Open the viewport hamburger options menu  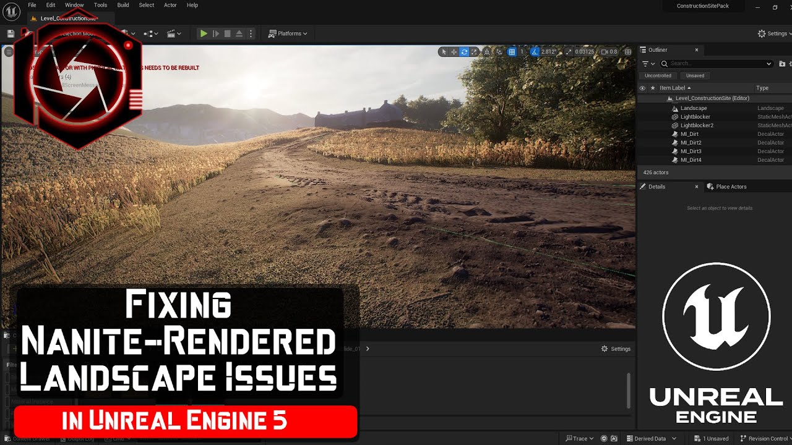pos(9,52)
